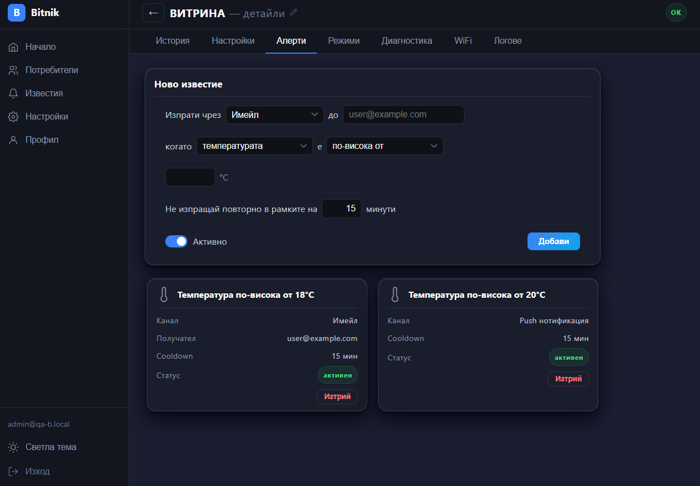700x486 pixels.
Task: Open the по-висока от condition dropdown
Action: [385, 146]
